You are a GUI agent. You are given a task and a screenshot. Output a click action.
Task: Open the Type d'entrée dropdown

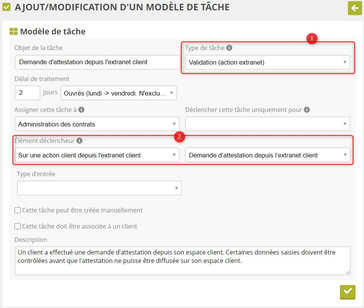(x=99, y=188)
